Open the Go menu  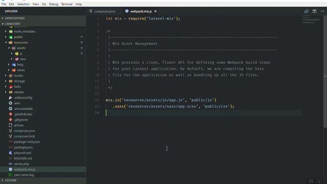[x=44, y=4]
